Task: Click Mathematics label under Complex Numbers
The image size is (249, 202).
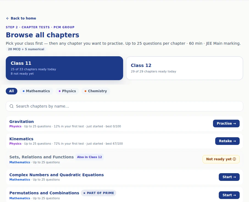Action: tap(20, 180)
